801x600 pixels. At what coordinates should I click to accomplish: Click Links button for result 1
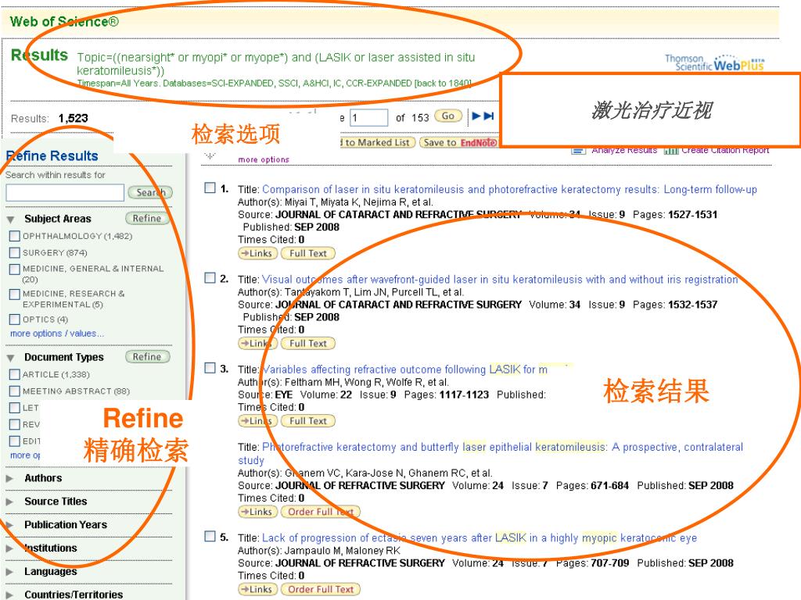pyautogui.click(x=258, y=253)
